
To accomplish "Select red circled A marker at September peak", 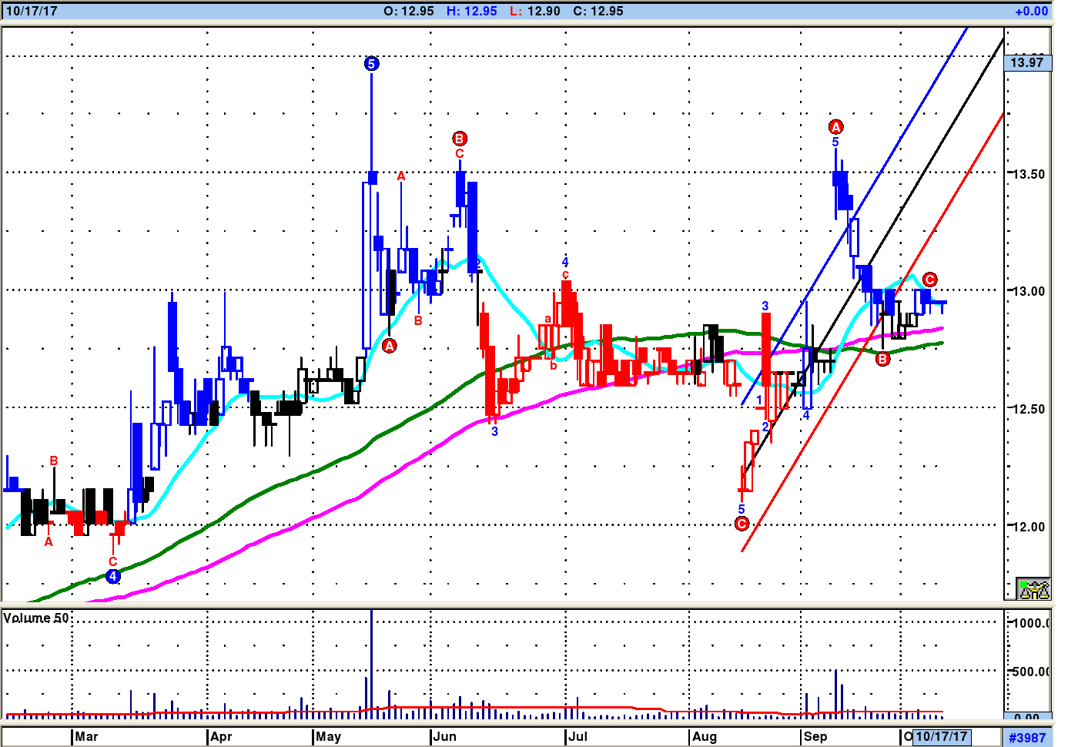I will (835, 126).
